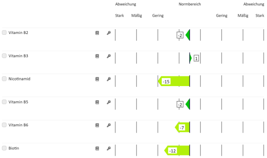Open the book icon for Nicotinamid
This screenshot has height=158, width=267.
tap(97, 79)
